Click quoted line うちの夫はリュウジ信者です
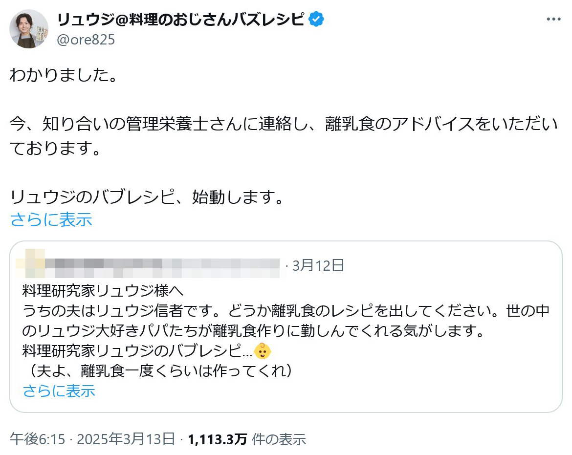 pyautogui.click(x=286, y=310)
